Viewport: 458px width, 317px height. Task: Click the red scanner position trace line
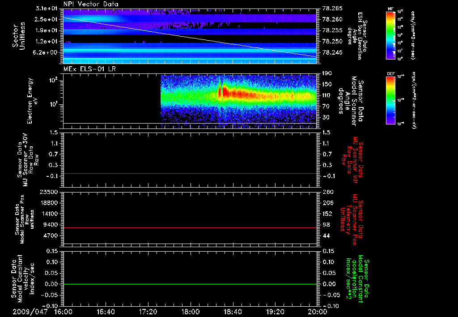(190, 227)
